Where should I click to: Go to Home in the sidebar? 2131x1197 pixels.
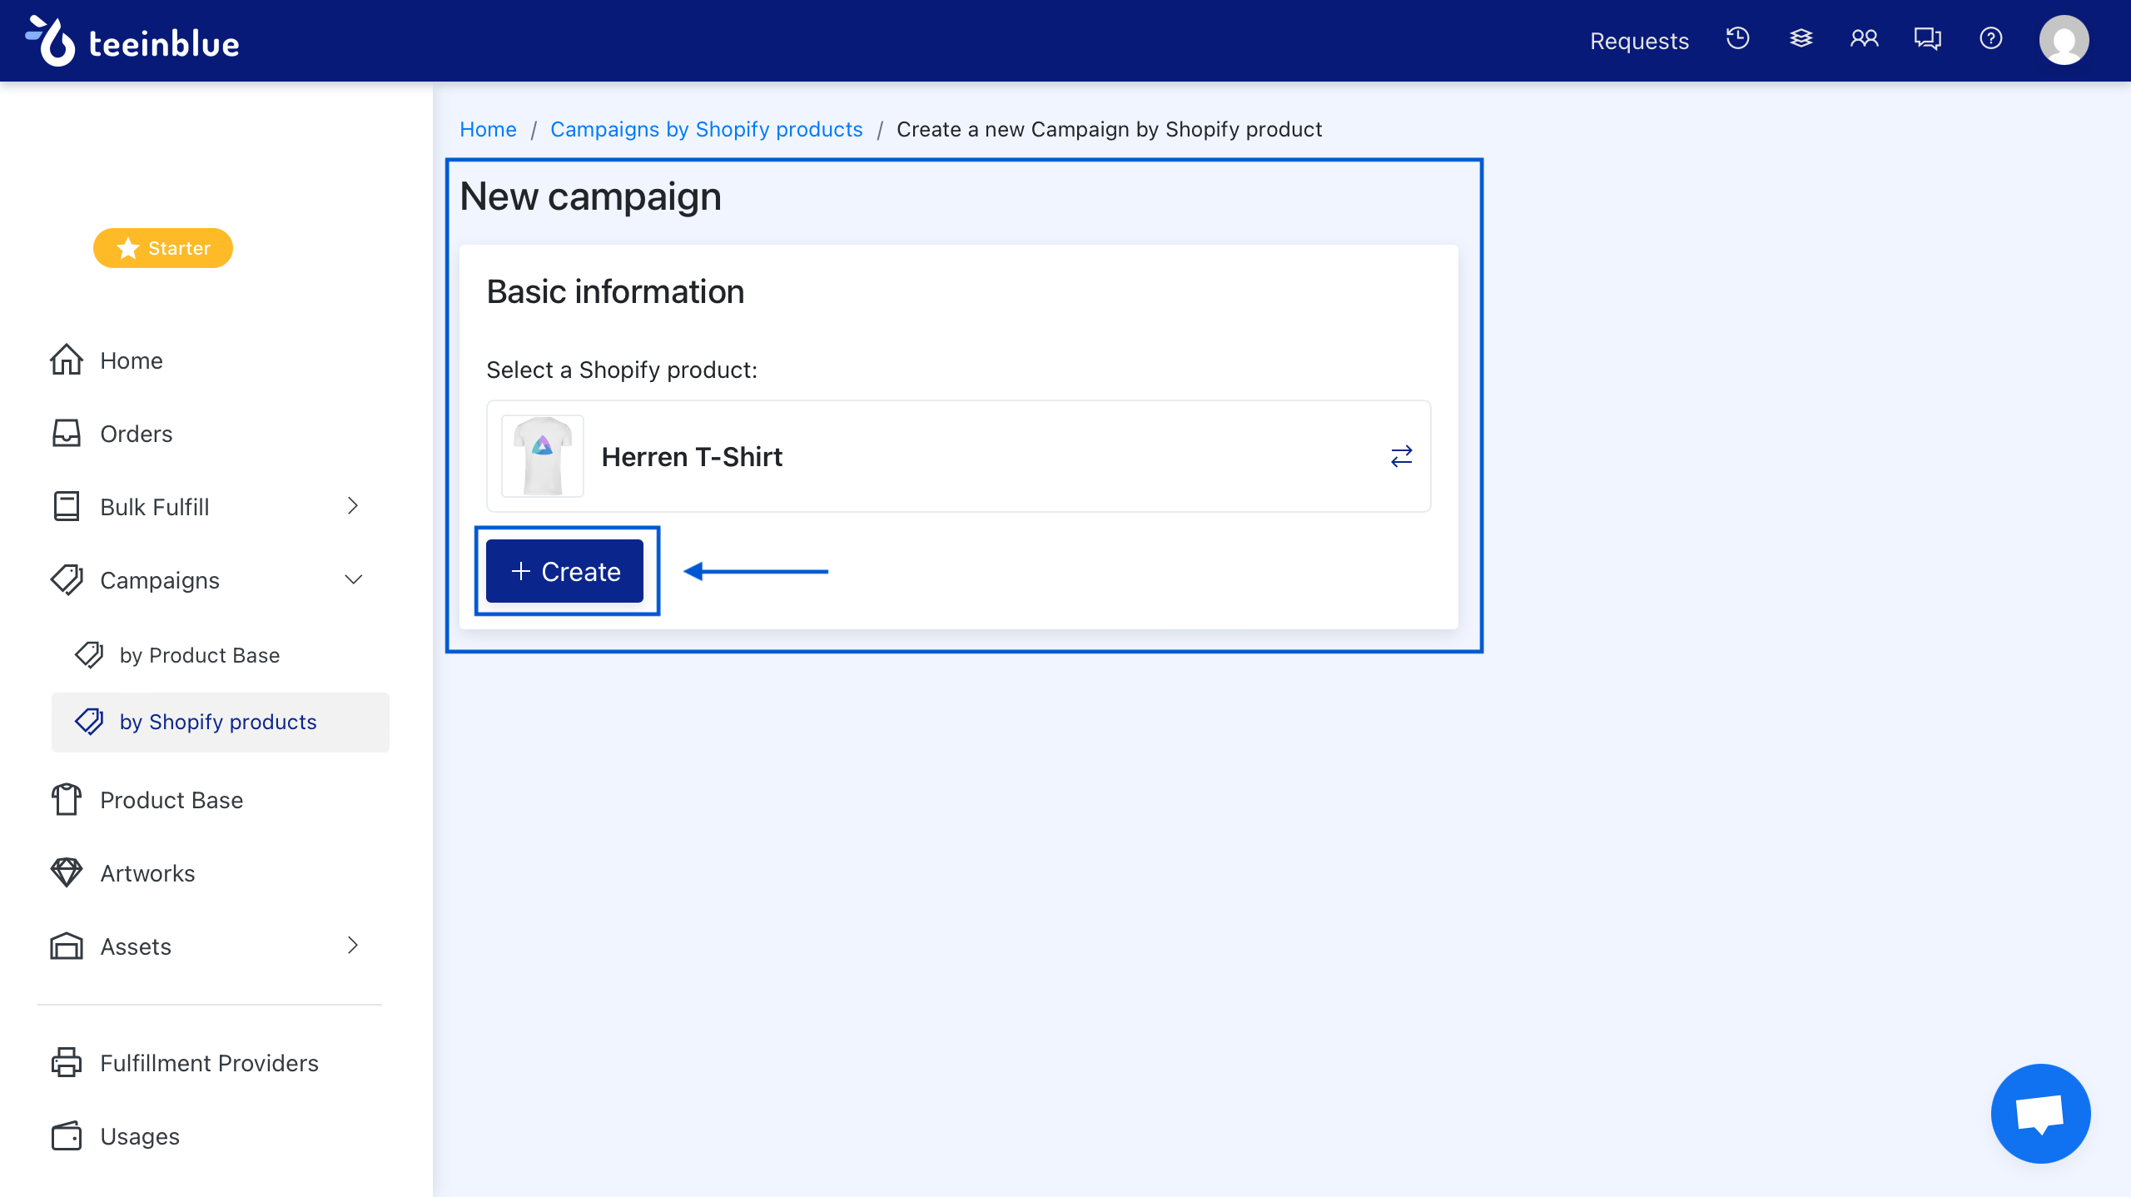tap(132, 360)
